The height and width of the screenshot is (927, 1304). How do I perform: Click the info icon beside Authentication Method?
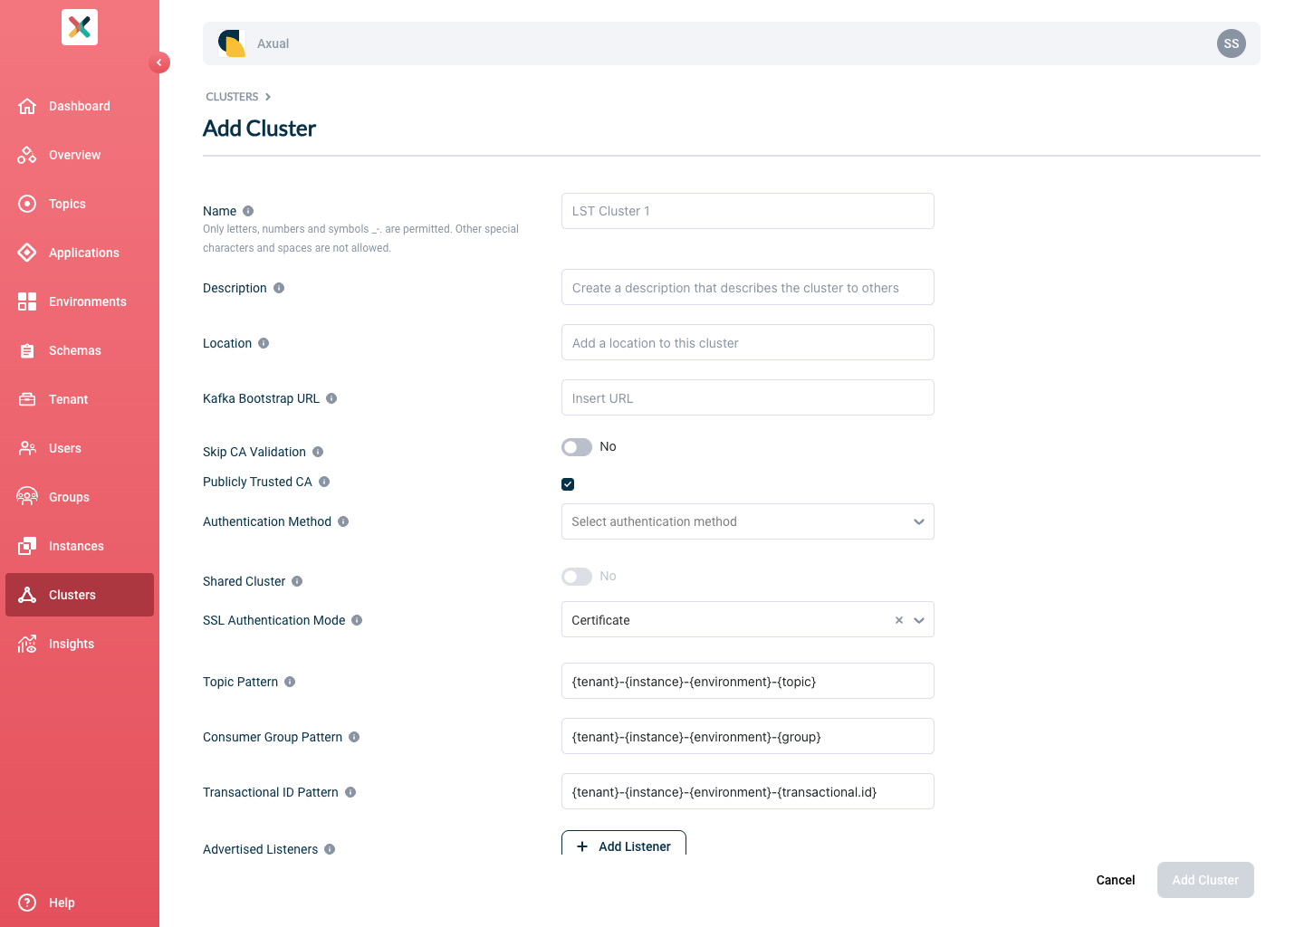pyautogui.click(x=343, y=521)
